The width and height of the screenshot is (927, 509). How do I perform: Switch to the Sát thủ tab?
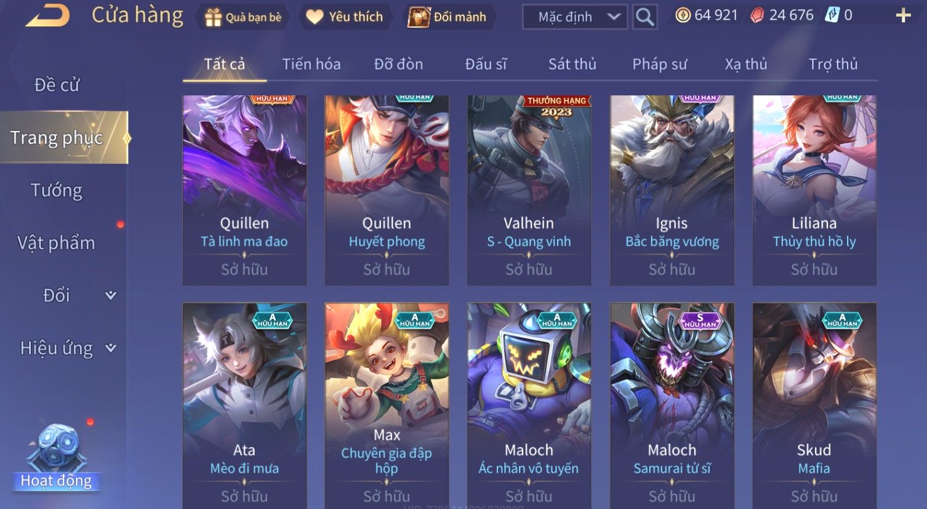572,64
